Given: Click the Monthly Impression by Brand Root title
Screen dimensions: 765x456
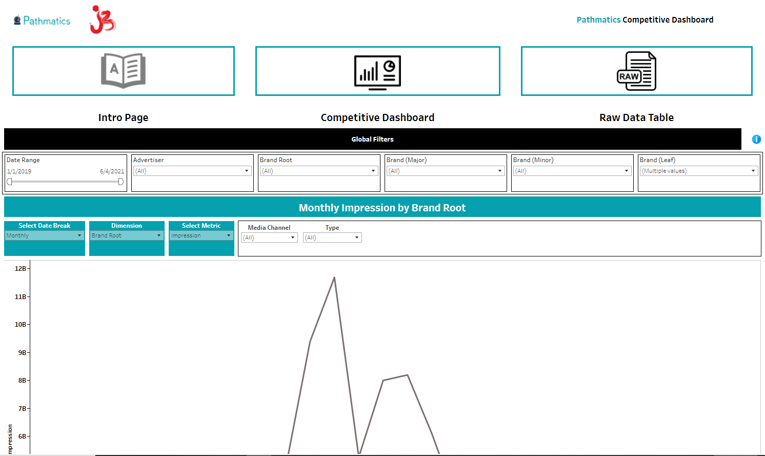Looking at the screenshot, I should (x=382, y=208).
